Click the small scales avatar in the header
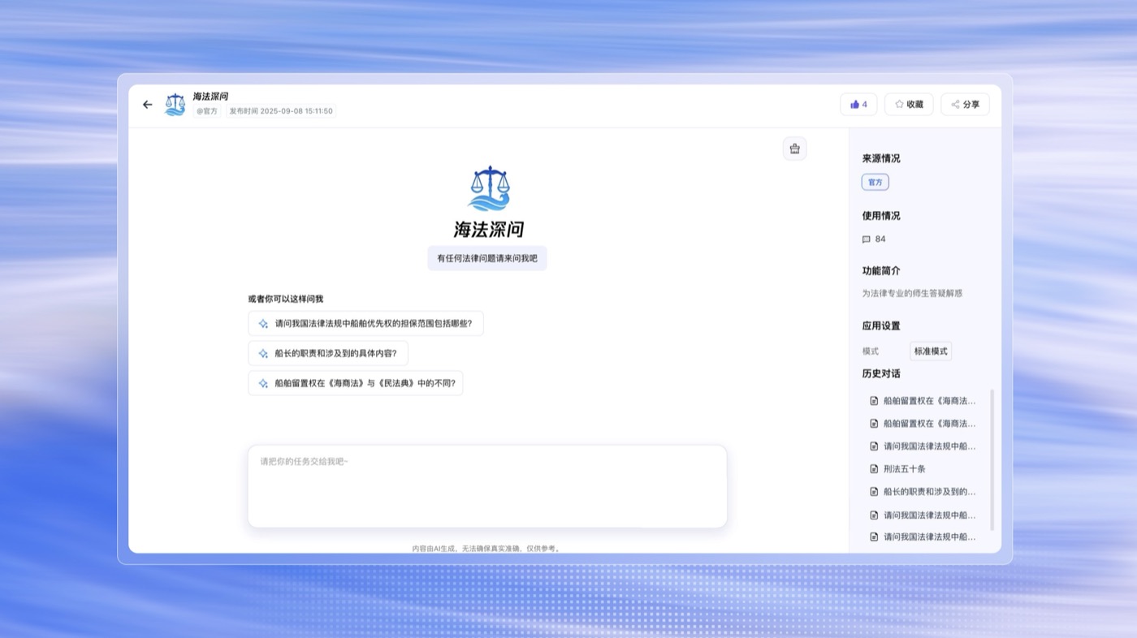 point(175,105)
